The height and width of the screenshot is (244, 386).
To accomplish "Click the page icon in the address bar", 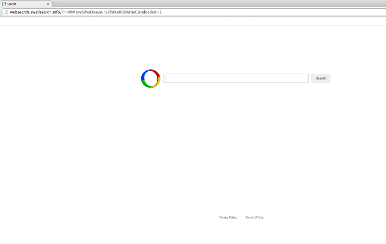I will pyautogui.click(x=6, y=12).
